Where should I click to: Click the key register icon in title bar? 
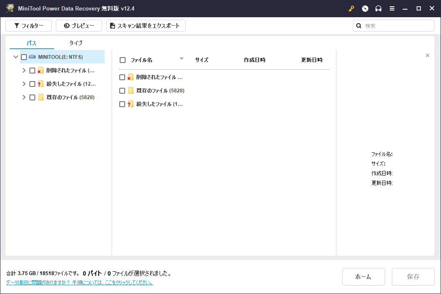click(351, 8)
